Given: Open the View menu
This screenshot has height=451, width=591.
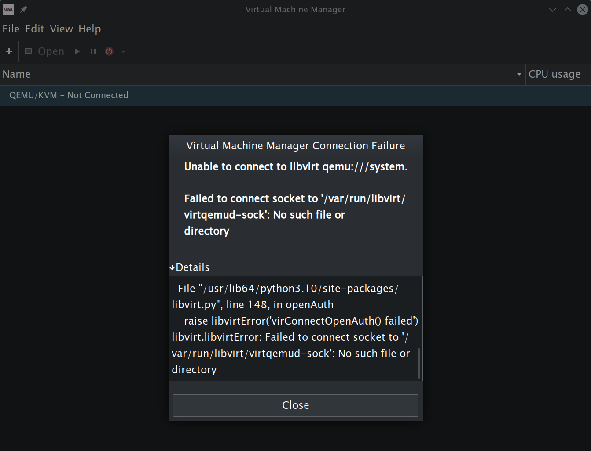Looking at the screenshot, I should click(62, 29).
